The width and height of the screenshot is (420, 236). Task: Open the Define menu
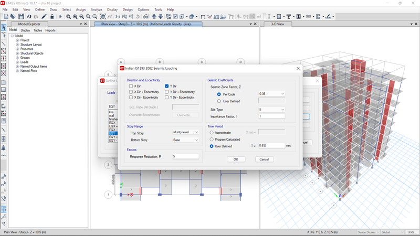(x=40, y=9)
